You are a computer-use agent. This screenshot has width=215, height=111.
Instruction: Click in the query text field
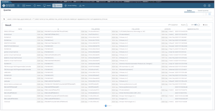pos(106,19)
